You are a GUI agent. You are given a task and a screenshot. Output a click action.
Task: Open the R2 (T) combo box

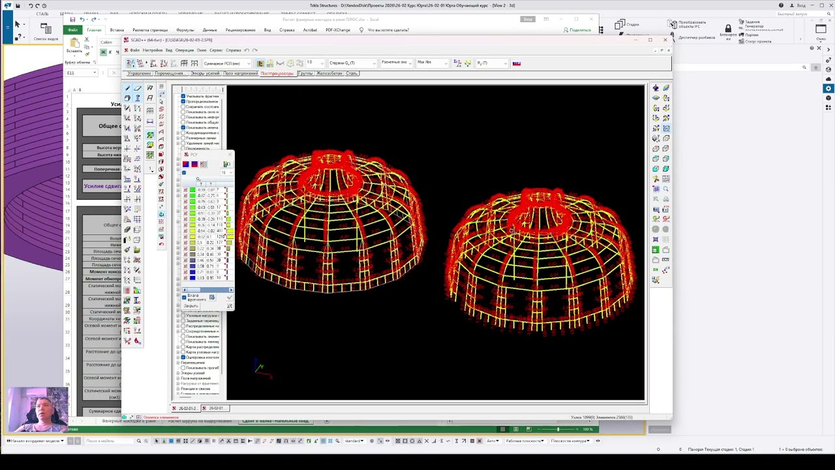coord(492,63)
